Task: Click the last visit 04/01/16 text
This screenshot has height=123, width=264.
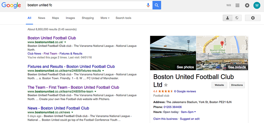Action: coord(80,57)
